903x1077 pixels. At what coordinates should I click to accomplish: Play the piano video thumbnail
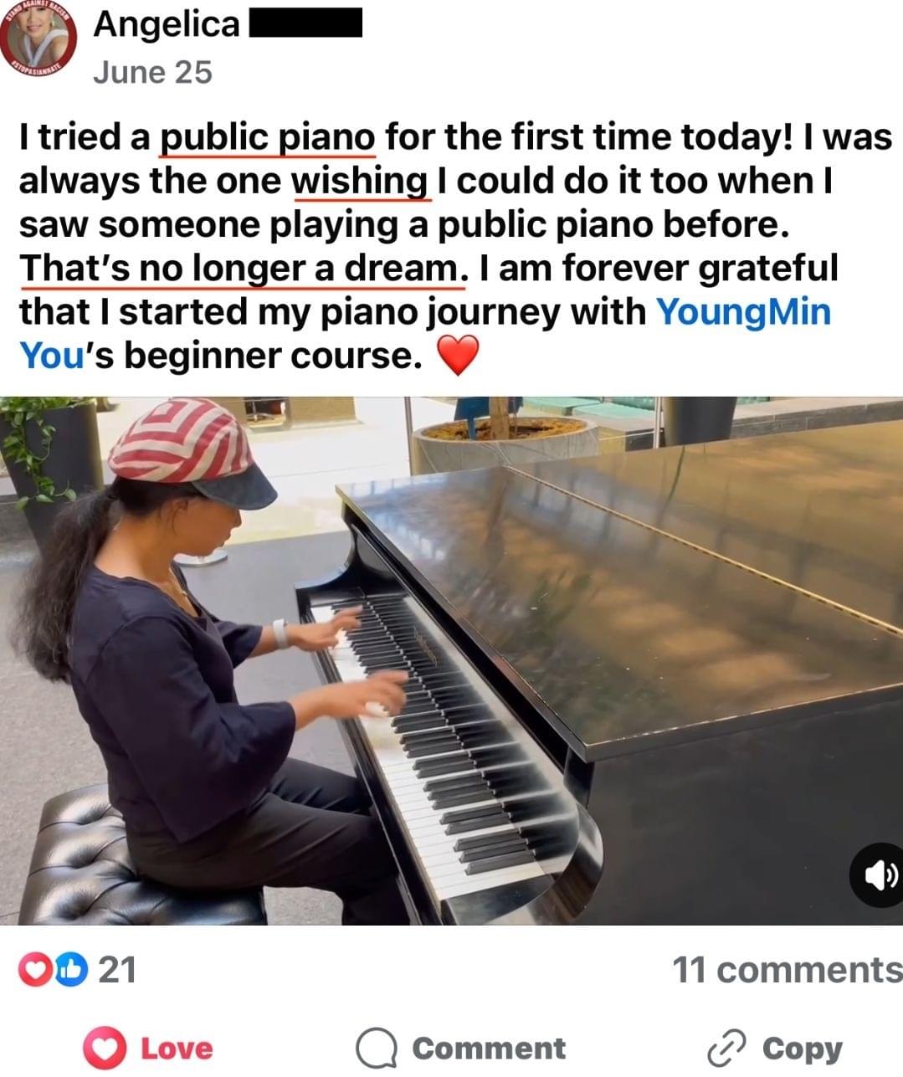click(x=451, y=661)
